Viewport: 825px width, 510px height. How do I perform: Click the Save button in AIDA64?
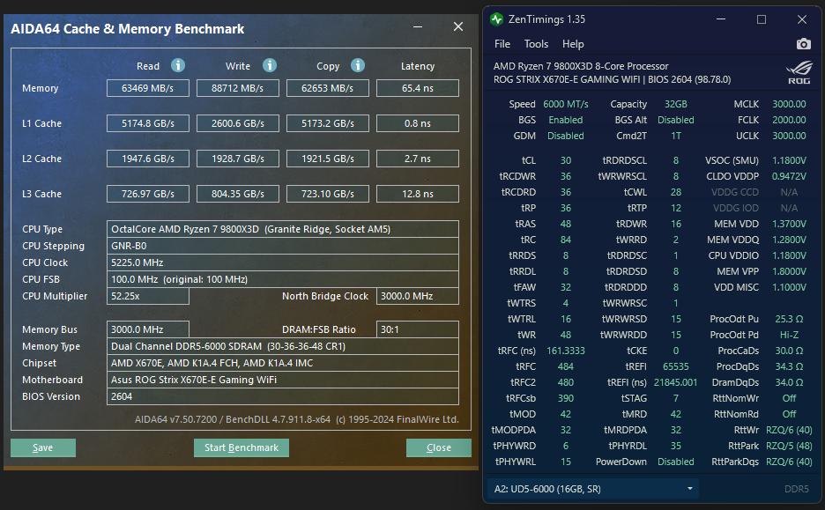(x=43, y=447)
